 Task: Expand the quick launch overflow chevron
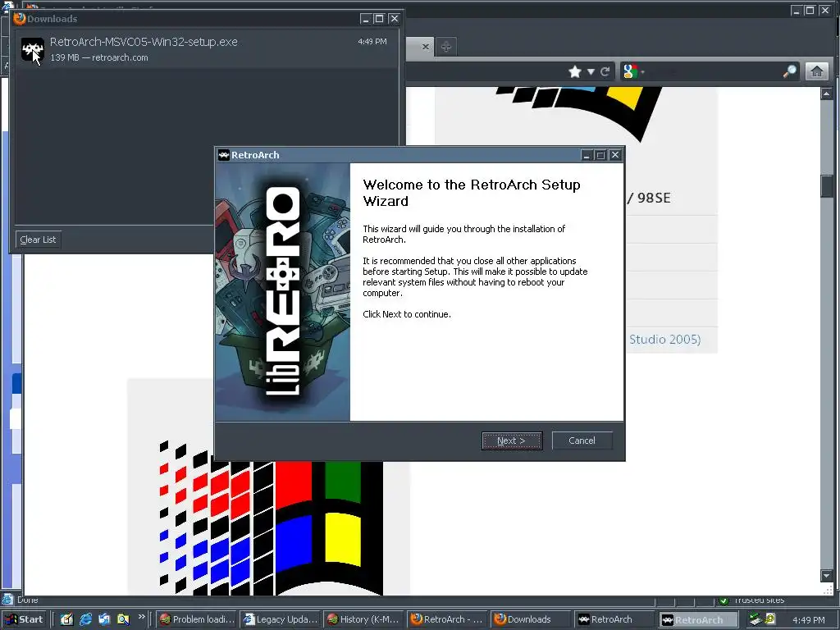pos(141,617)
